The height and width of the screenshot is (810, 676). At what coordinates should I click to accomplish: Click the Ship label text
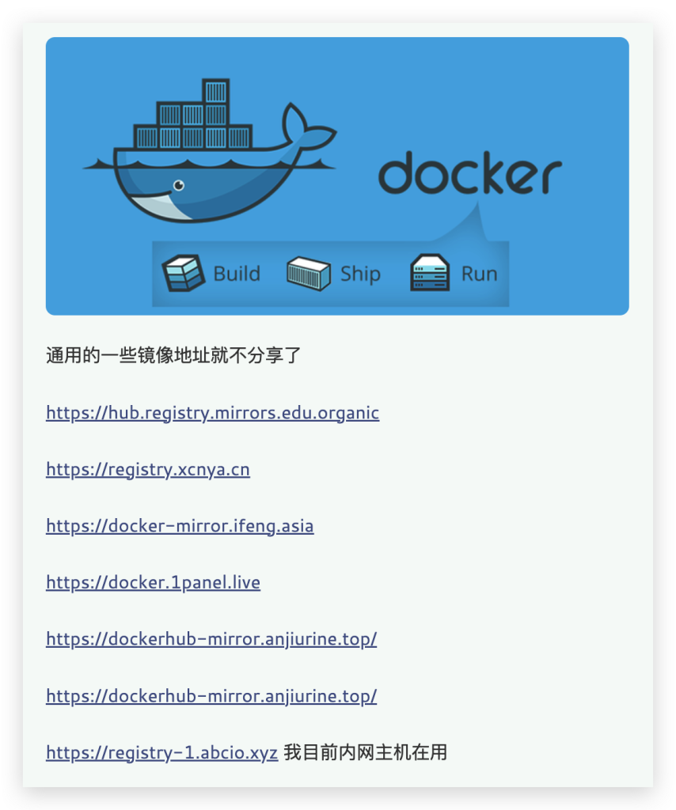pyautogui.click(x=360, y=274)
